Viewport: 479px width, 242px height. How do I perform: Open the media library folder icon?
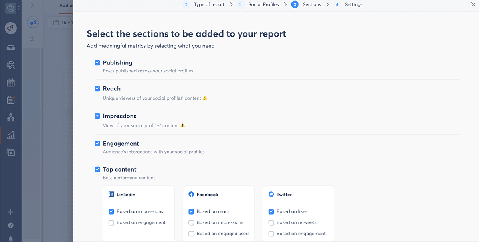pos(11,152)
